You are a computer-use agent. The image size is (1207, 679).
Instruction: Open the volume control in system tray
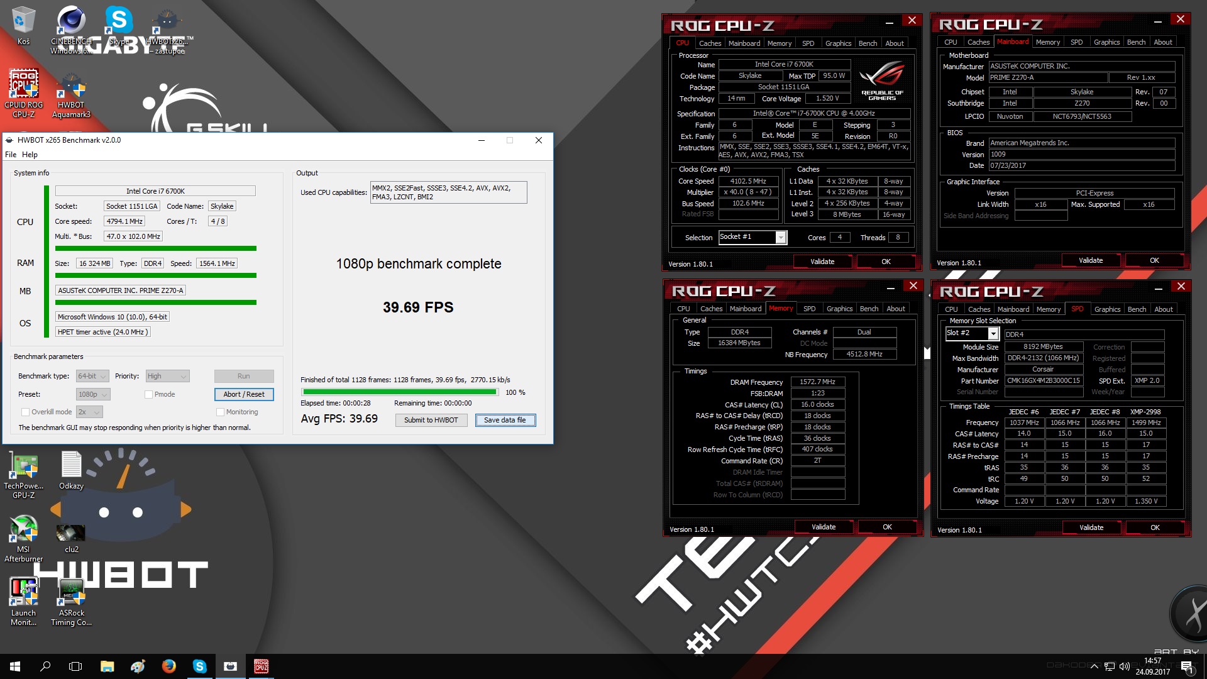pos(1125,666)
